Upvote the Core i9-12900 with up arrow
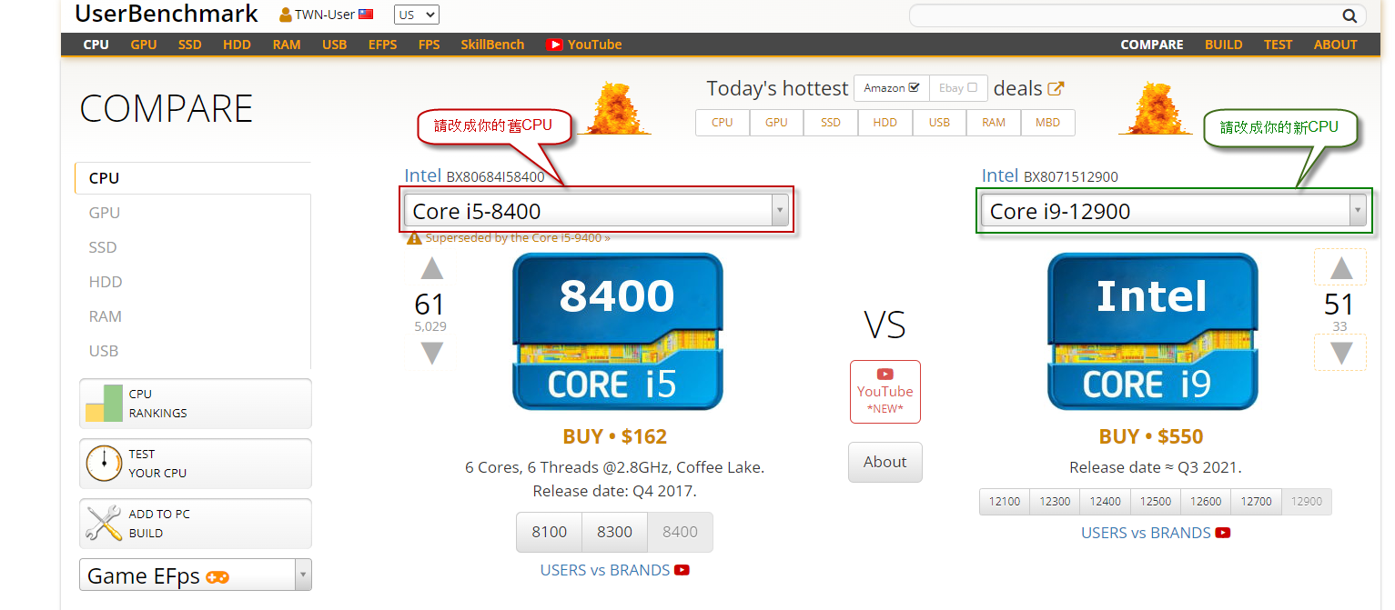The image size is (1395, 610). (1341, 268)
